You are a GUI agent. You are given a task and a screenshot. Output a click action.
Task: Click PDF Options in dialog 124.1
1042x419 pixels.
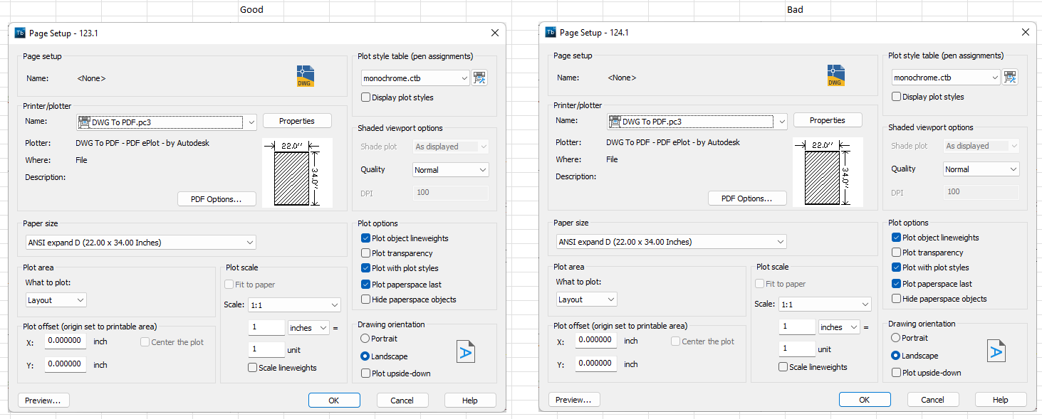pos(747,198)
